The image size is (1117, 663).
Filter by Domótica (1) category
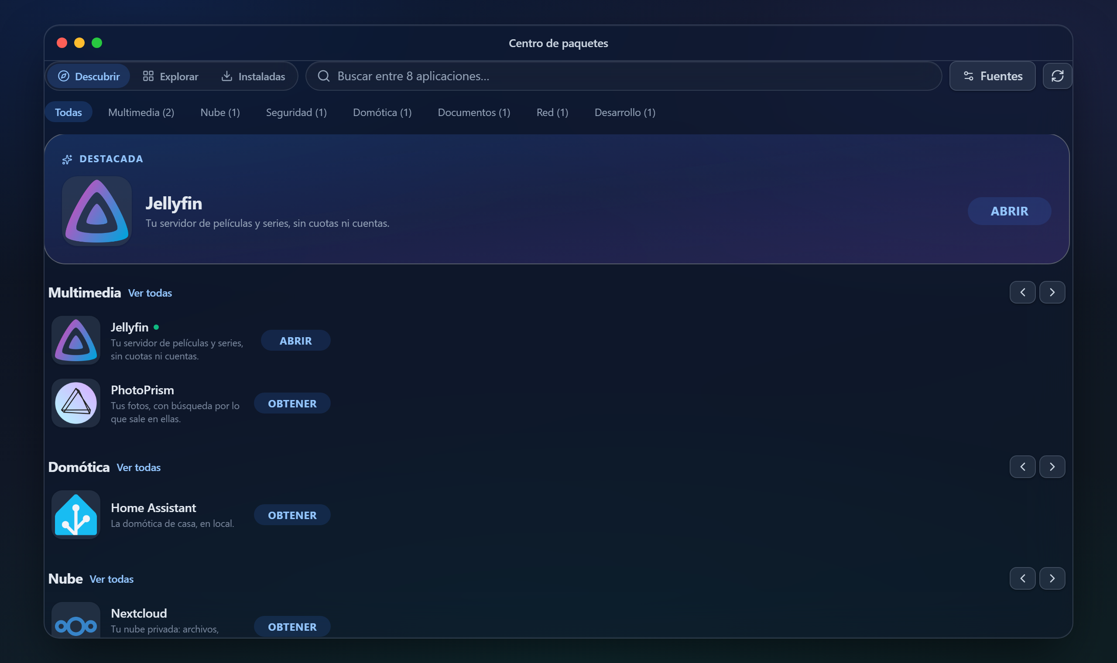tap(382, 112)
